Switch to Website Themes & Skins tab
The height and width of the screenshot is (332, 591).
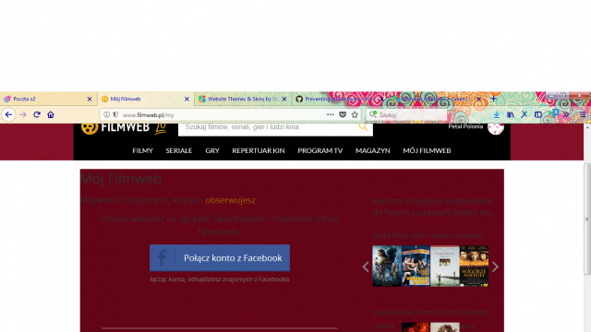coord(243,99)
